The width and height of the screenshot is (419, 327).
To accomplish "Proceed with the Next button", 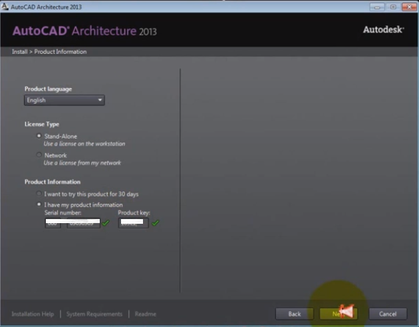I will pyautogui.click(x=339, y=314).
